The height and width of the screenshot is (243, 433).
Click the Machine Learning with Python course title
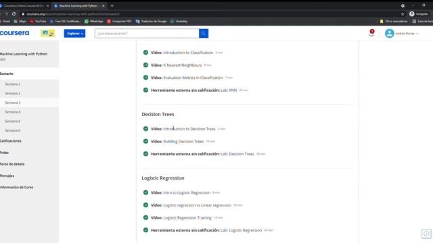coord(24,54)
